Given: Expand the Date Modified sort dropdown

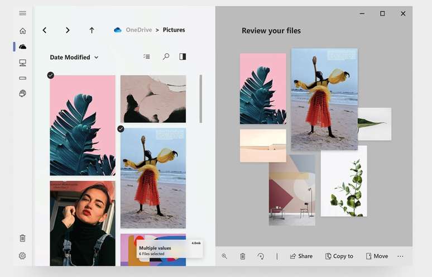Looking at the screenshot, I should click(74, 58).
